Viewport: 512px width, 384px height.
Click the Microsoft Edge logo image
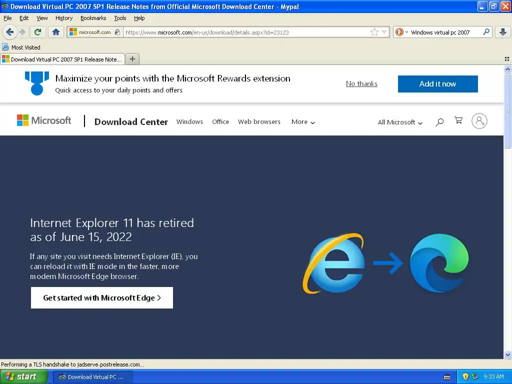point(439,263)
